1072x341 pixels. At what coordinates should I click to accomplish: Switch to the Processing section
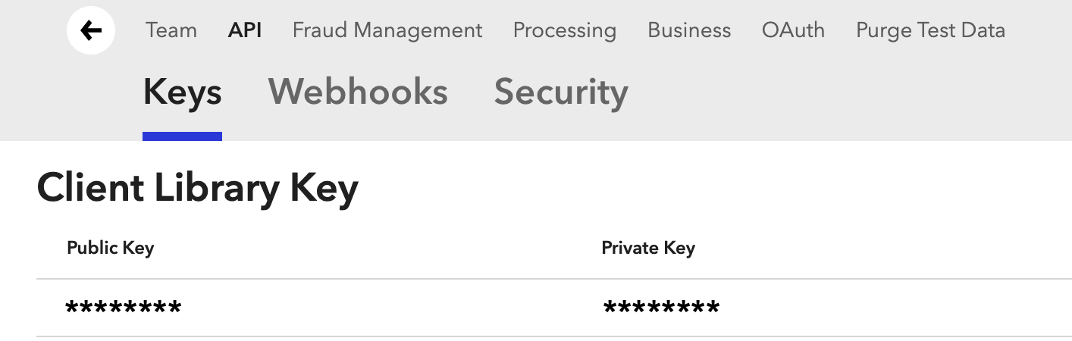click(565, 30)
